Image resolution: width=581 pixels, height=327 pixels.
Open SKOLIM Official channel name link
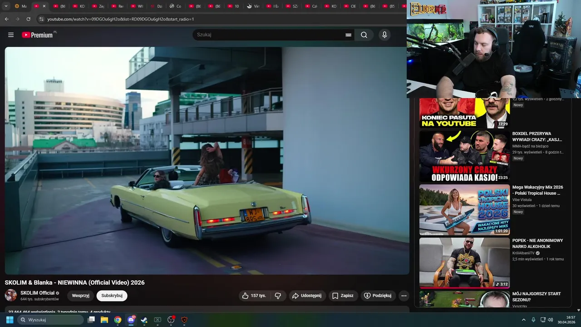tap(37, 293)
